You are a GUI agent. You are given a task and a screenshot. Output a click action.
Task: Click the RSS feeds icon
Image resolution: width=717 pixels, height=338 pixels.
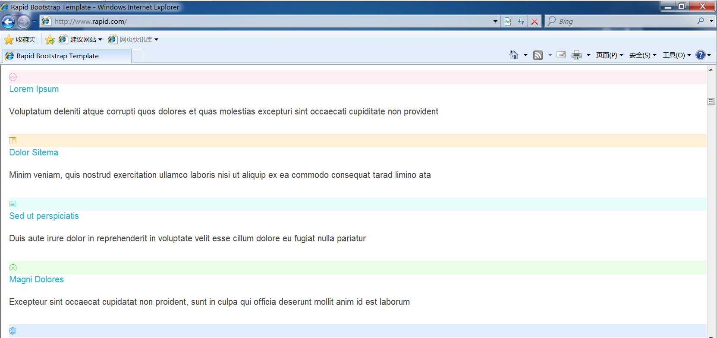click(538, 55)
